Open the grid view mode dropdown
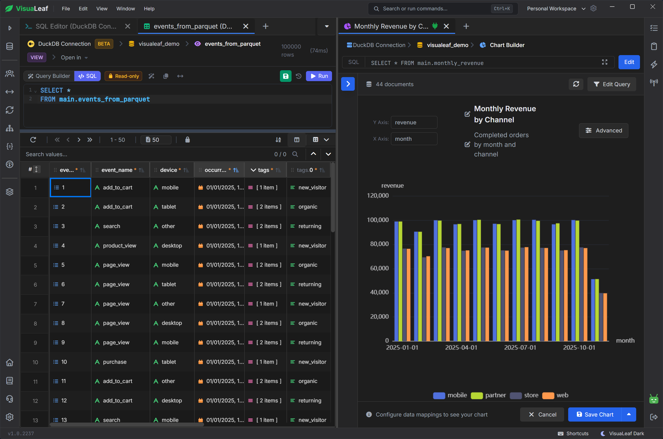This screenshot has width=663, height=439. [321, 140]
